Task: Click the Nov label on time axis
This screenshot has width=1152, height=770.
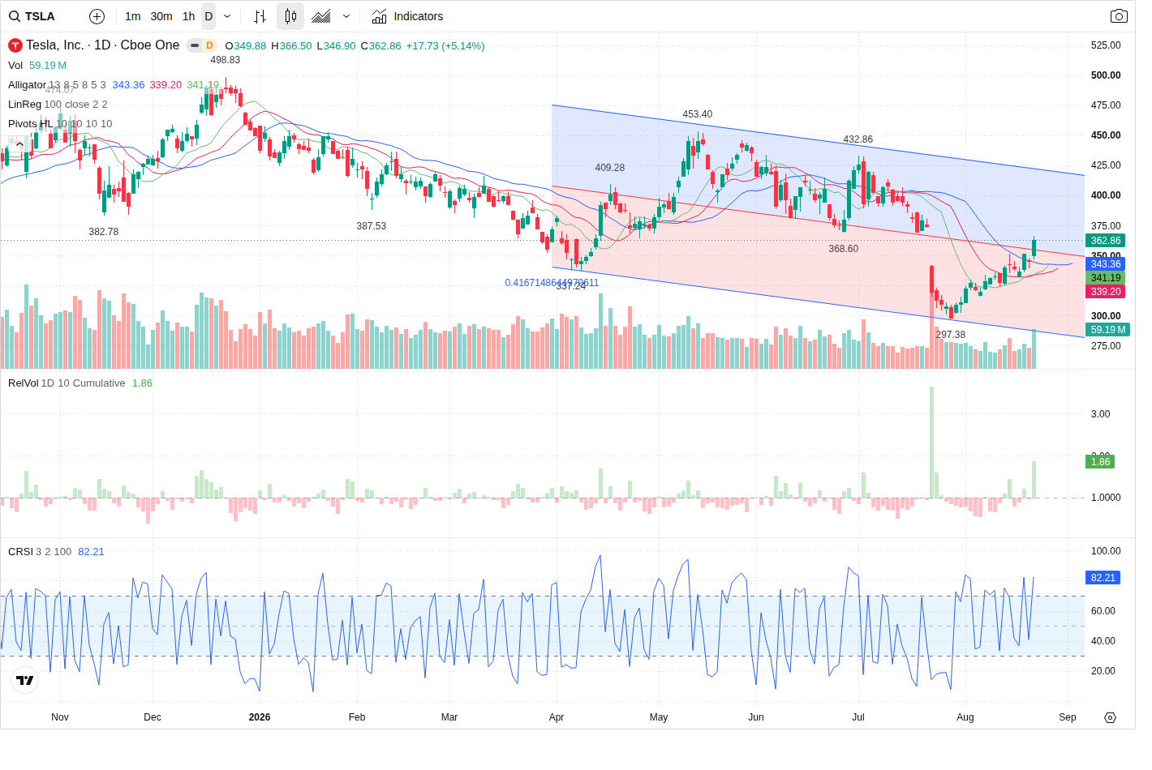Action: pos(60,717)
